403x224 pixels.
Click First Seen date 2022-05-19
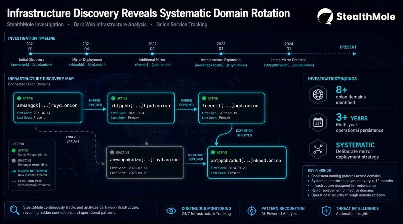228,113
